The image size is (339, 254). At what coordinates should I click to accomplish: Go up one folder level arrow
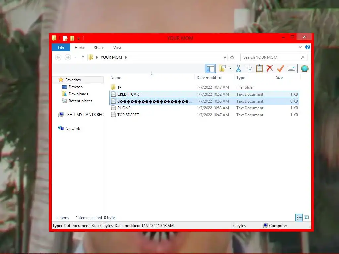(x=83, y=57)
